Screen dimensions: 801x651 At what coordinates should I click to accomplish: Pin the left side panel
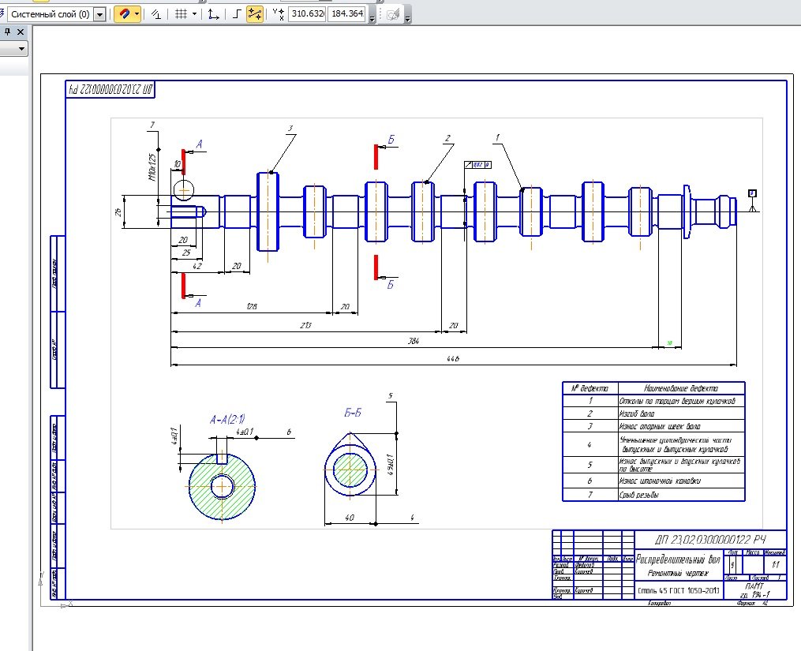(6, 32)
